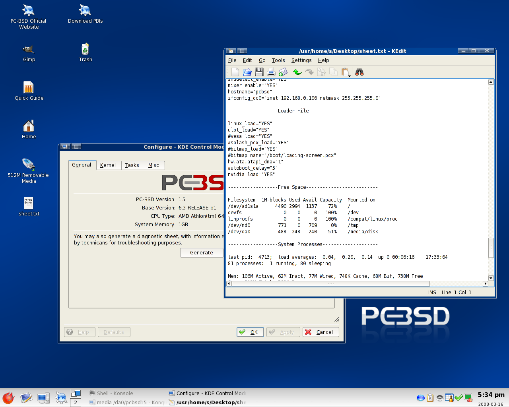Click the KEdit vertical scrollbar down arrow

[x=491, y=278]
